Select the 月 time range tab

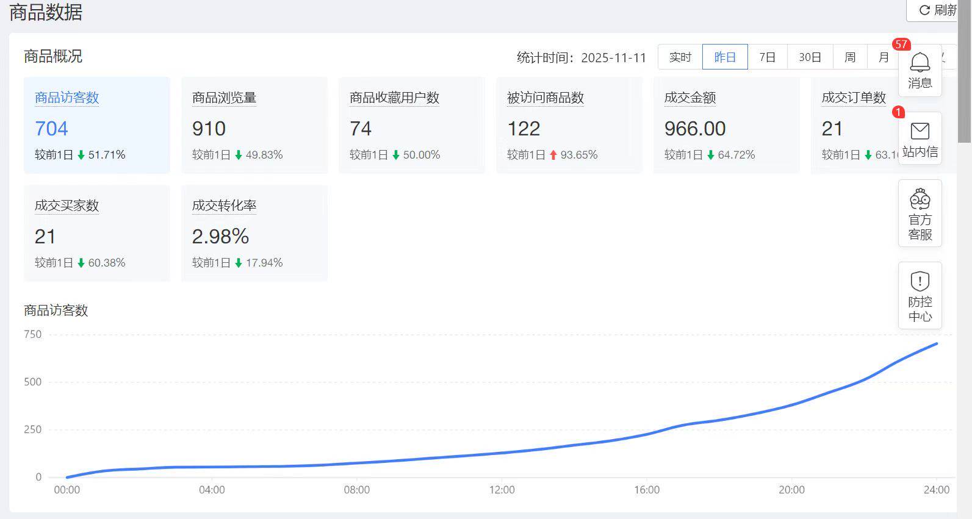point(884,57)
